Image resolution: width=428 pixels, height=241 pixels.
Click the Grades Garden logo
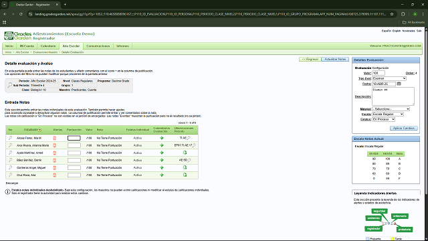(x=18, y=35)
